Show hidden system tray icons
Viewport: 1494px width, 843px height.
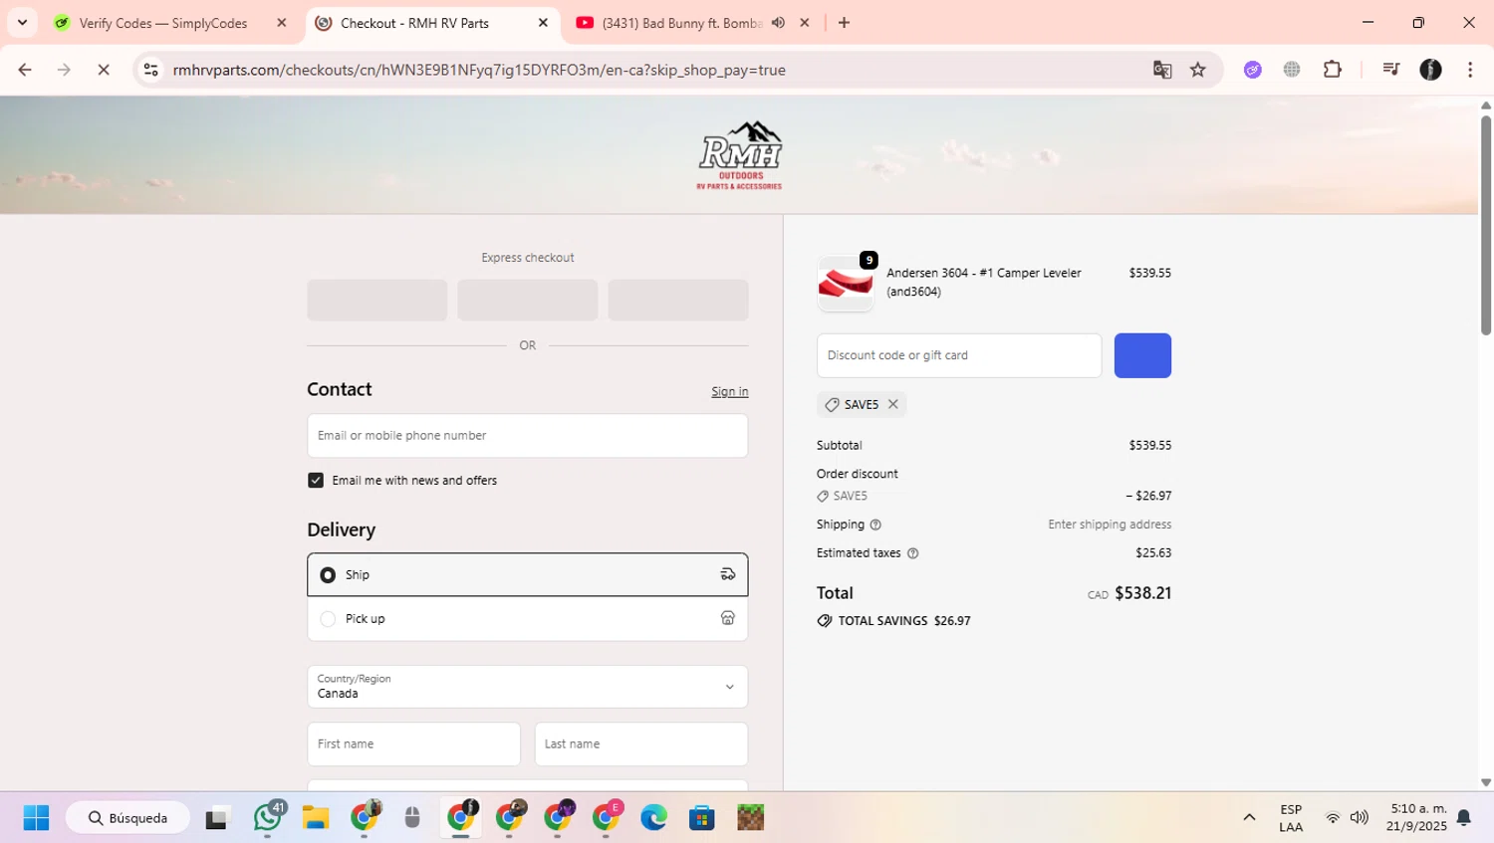(1249, 818)
